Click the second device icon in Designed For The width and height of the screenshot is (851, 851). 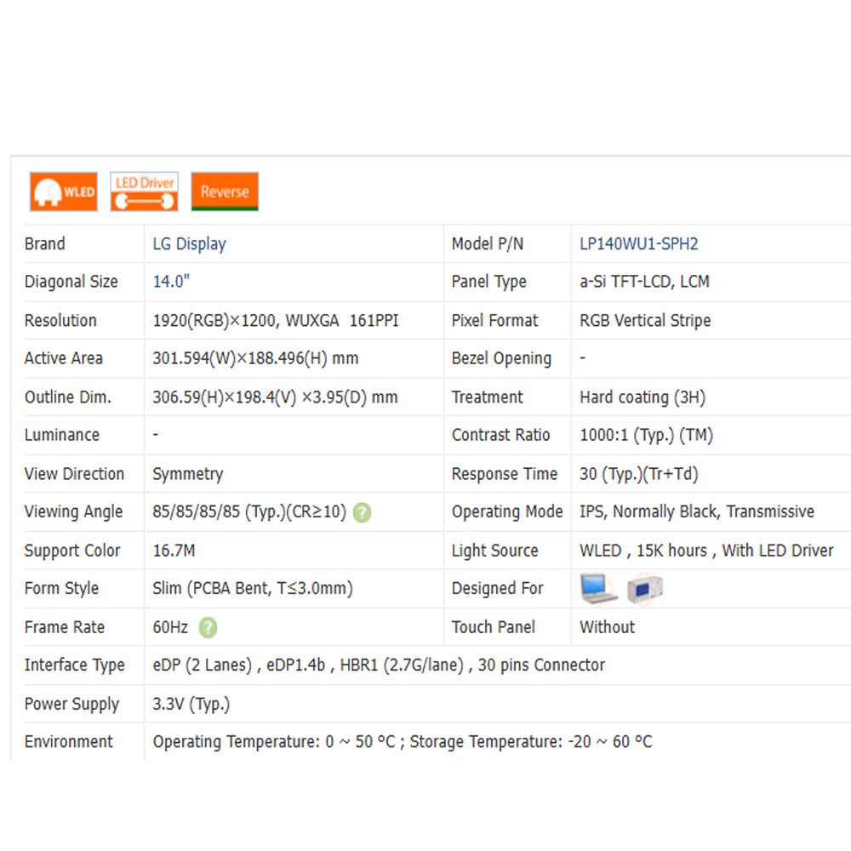click(x=644, y=589)
